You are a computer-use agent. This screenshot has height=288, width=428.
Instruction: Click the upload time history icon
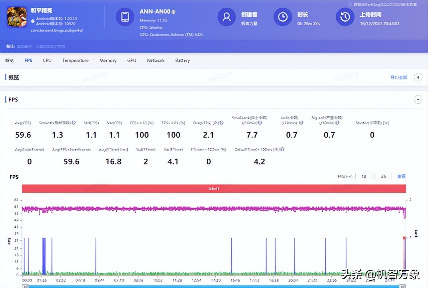345,17
